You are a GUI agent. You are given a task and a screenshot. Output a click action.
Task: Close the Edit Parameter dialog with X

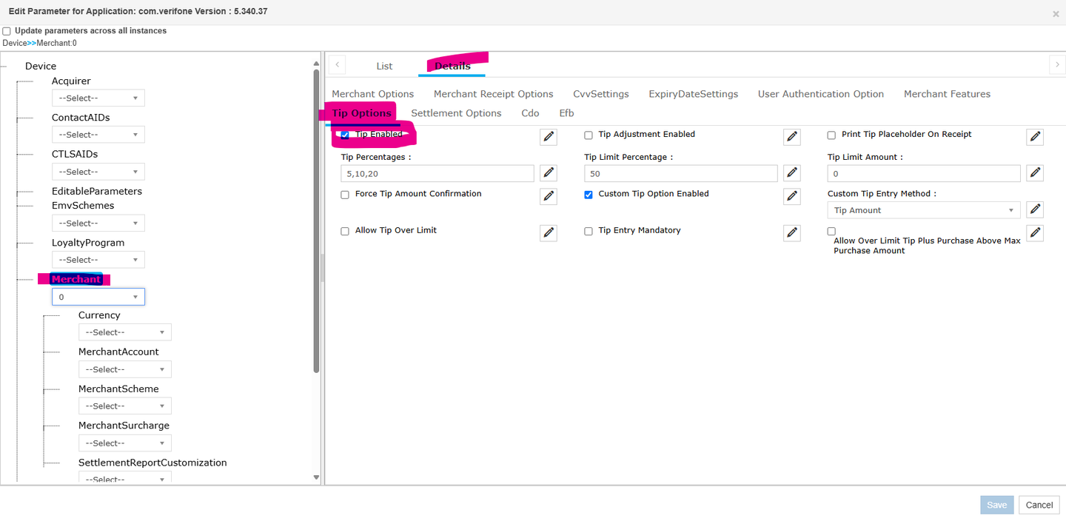coord(1056,14)
